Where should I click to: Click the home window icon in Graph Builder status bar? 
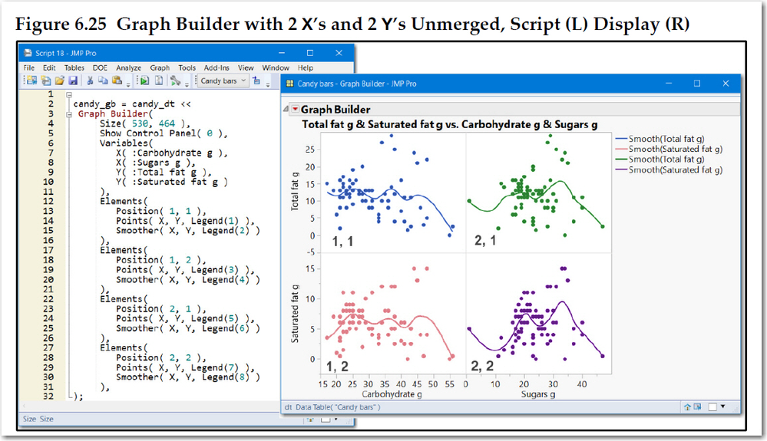[687, 406]
